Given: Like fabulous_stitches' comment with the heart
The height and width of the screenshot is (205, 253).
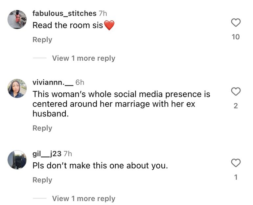Looking at the screenshot, I should tap(236, 23).
